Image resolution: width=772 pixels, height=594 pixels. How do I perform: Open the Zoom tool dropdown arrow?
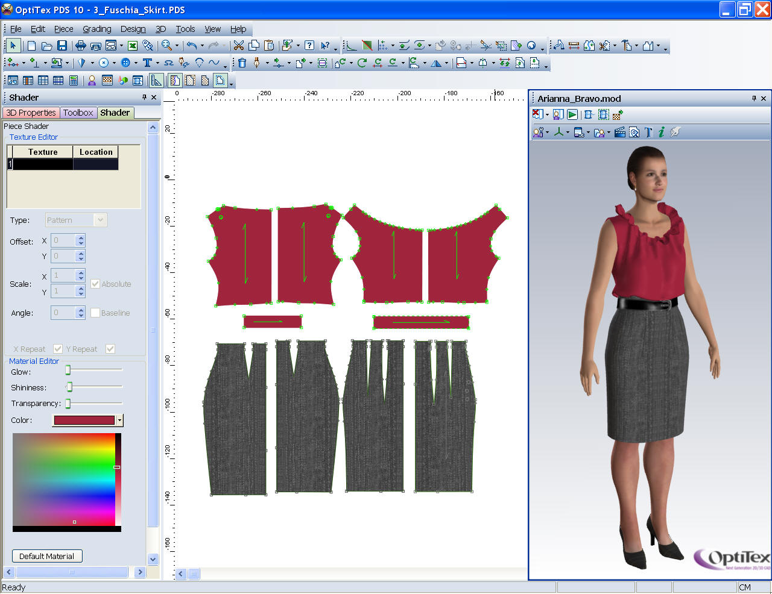pos(177,45)
